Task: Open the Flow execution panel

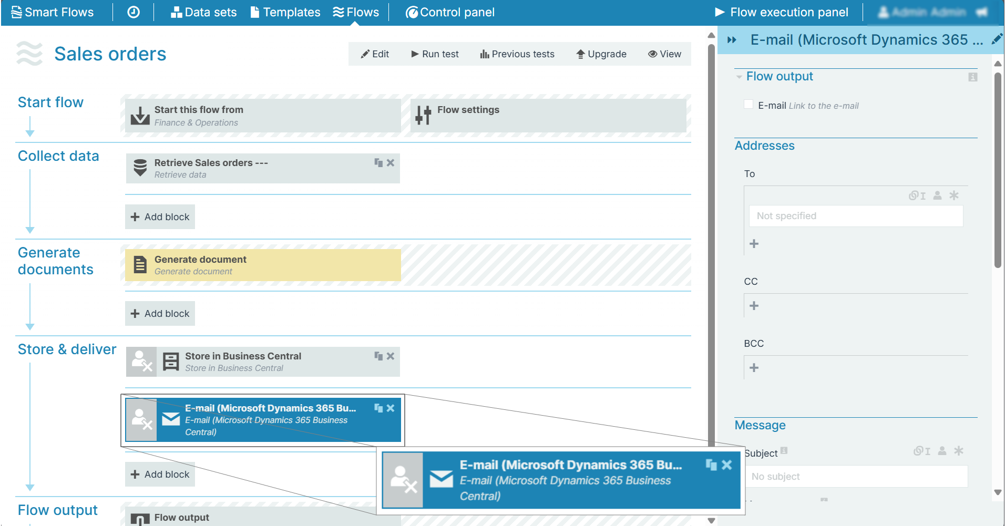Action: (782, 12)
